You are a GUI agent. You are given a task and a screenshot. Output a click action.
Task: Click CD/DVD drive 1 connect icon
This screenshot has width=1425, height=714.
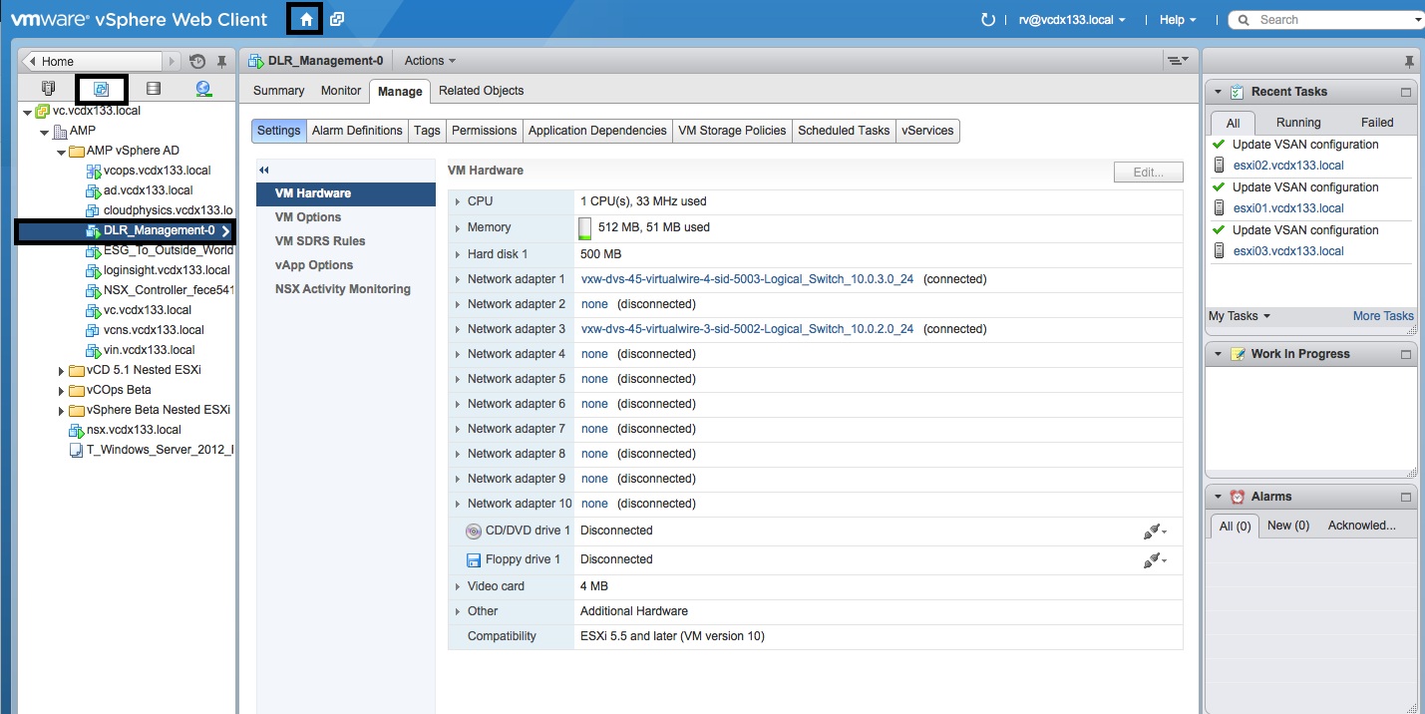(1154, 532)
